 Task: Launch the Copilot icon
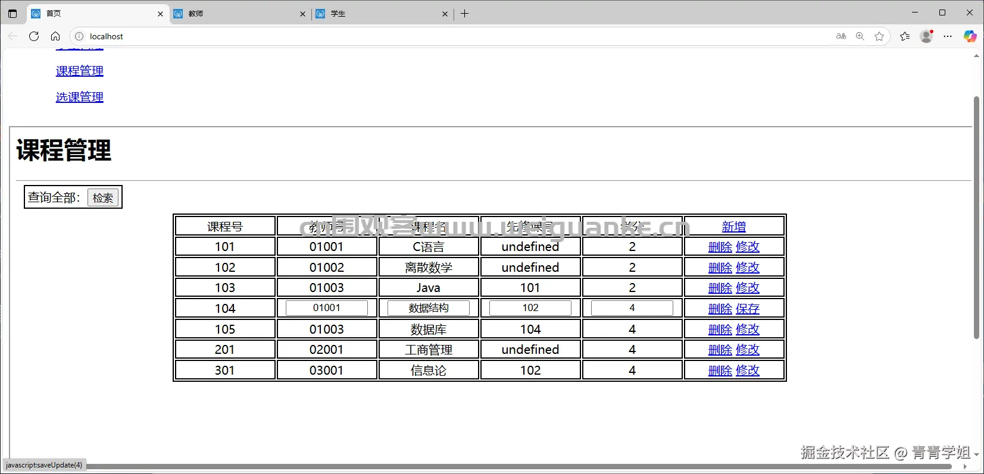970,36
